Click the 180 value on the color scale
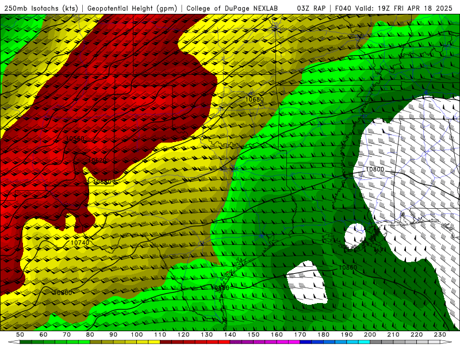460x345 pixels. point(323,335)
